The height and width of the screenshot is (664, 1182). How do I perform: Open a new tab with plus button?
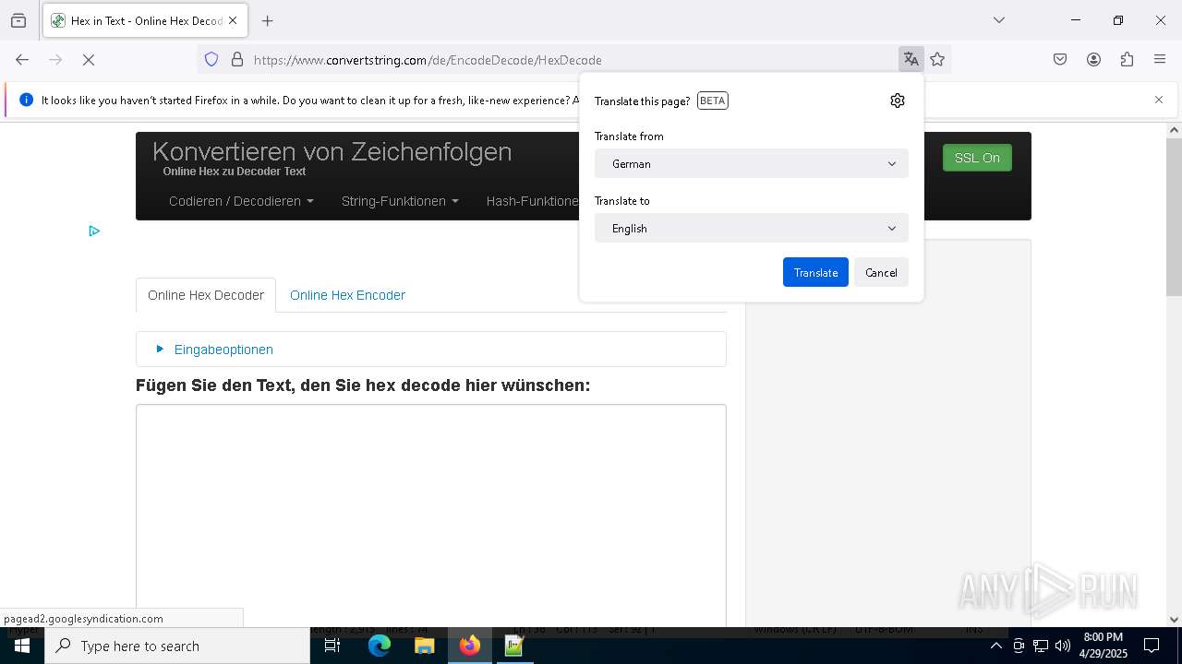268,20
